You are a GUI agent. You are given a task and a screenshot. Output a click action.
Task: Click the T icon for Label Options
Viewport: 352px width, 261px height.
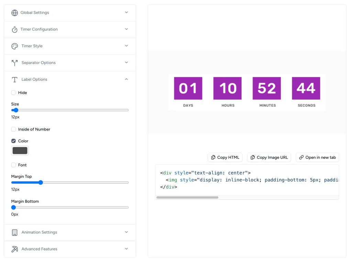pos(14,80)
